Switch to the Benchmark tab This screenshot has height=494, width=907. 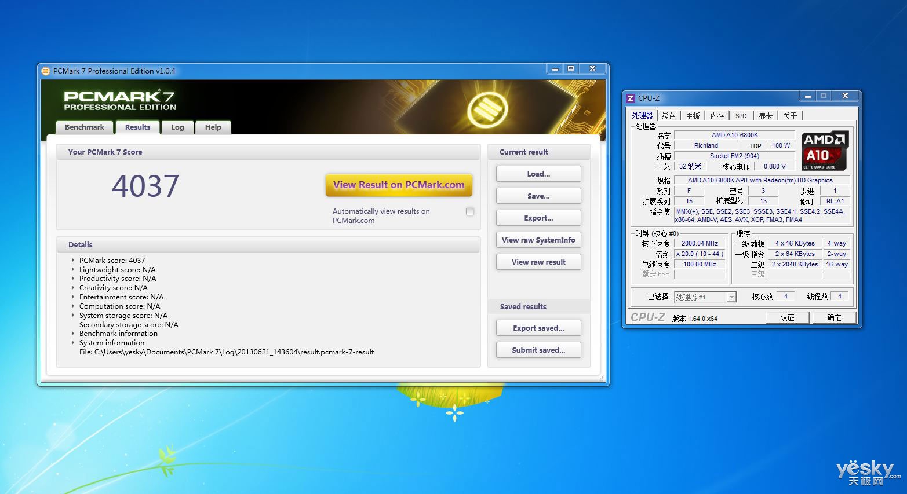[x=85, y=127]
